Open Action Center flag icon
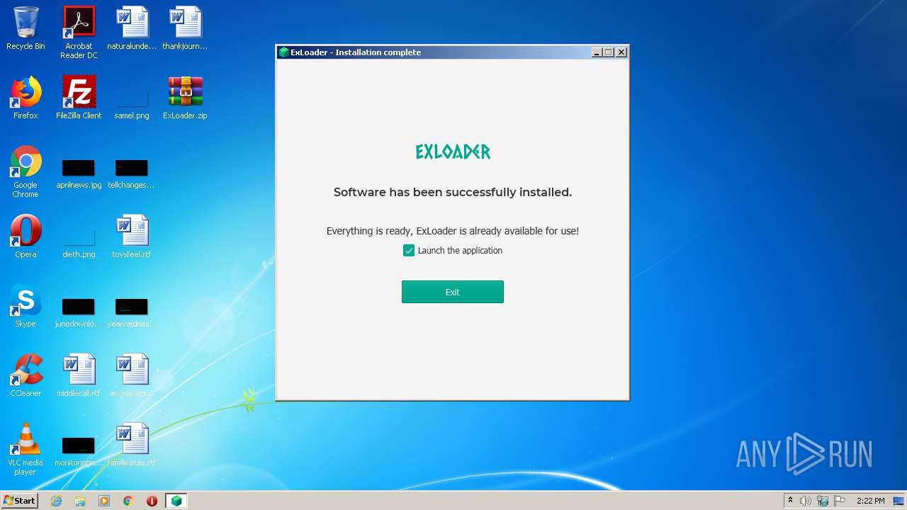Image resolution: width=907 pixels, height=510 pixels. (x=840, y=501)
